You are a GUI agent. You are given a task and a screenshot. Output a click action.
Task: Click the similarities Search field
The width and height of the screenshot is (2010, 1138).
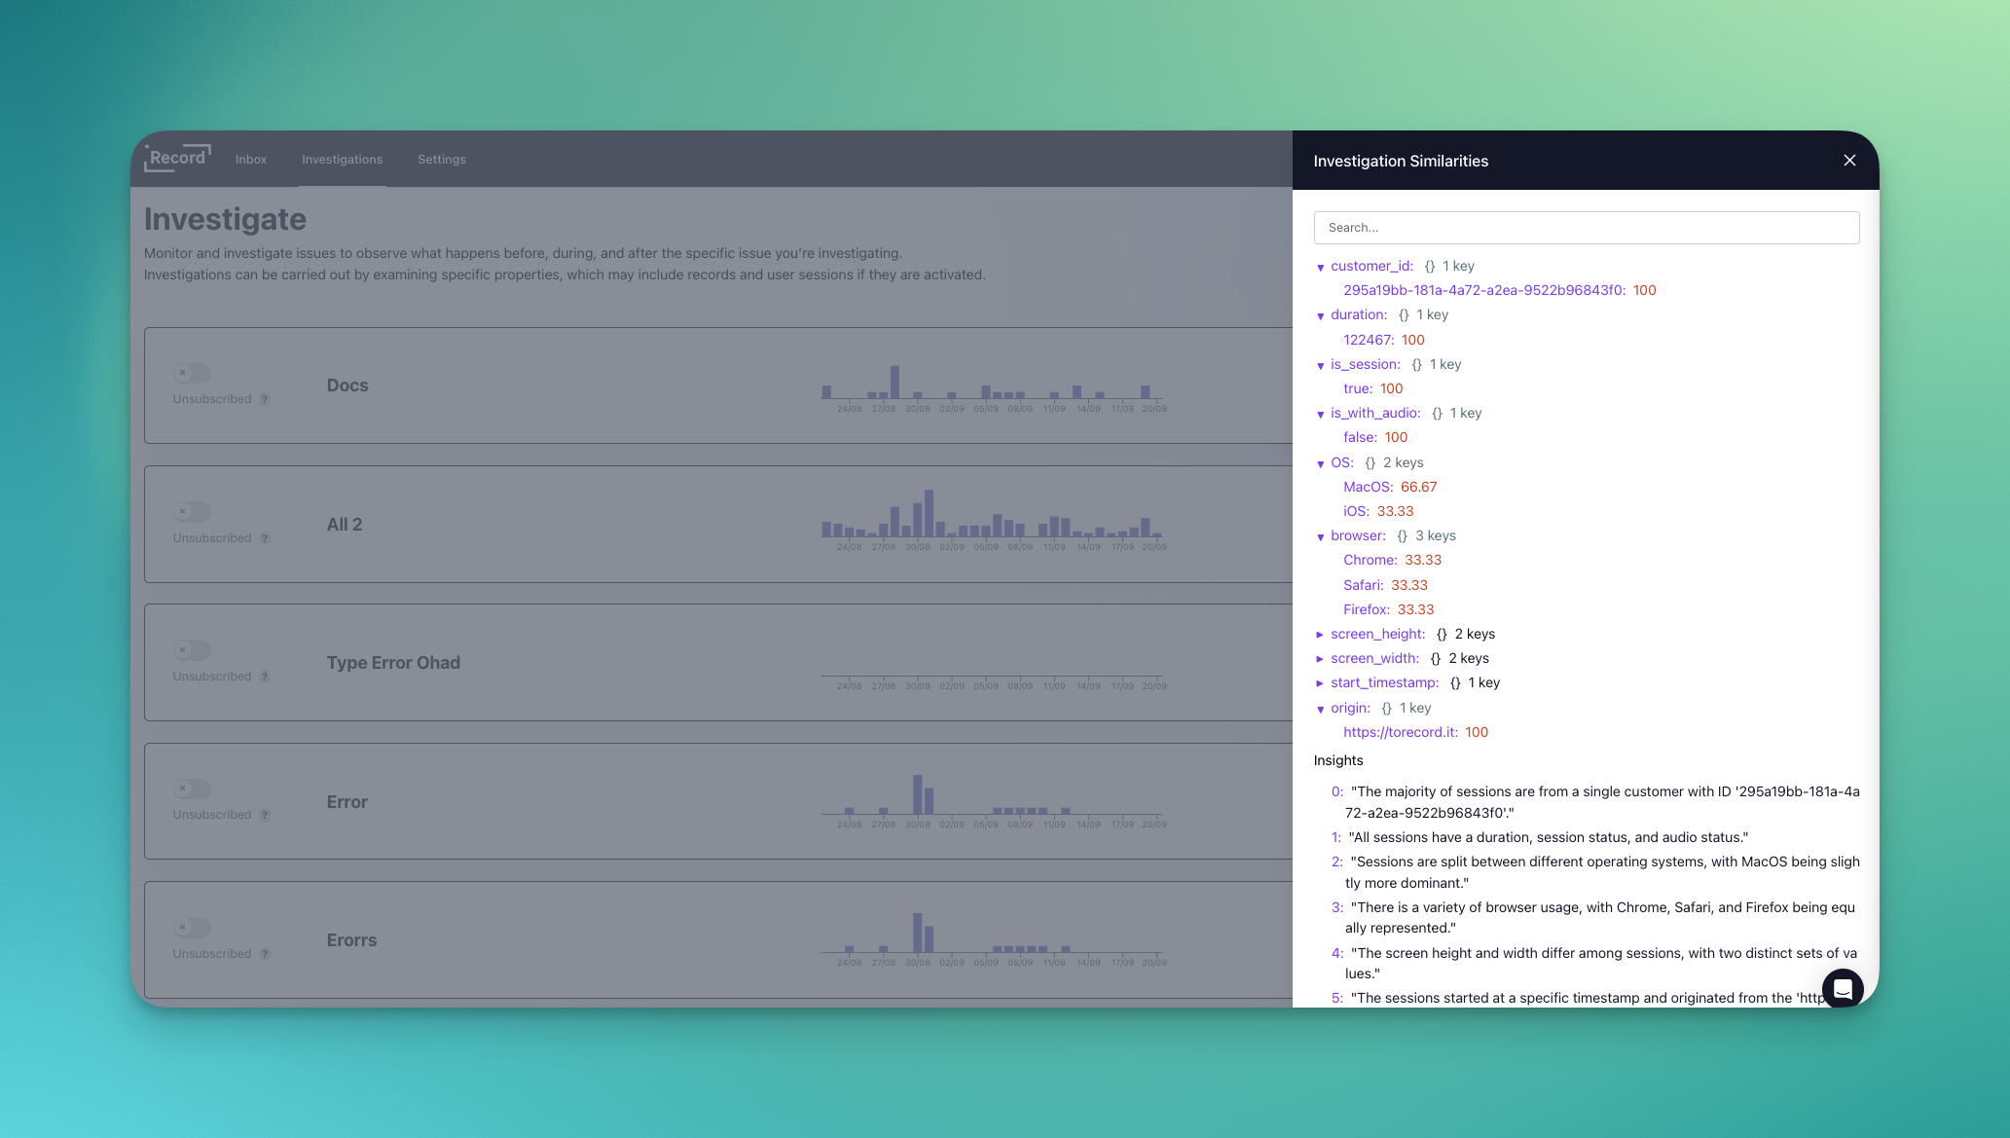coord(1586,228)
